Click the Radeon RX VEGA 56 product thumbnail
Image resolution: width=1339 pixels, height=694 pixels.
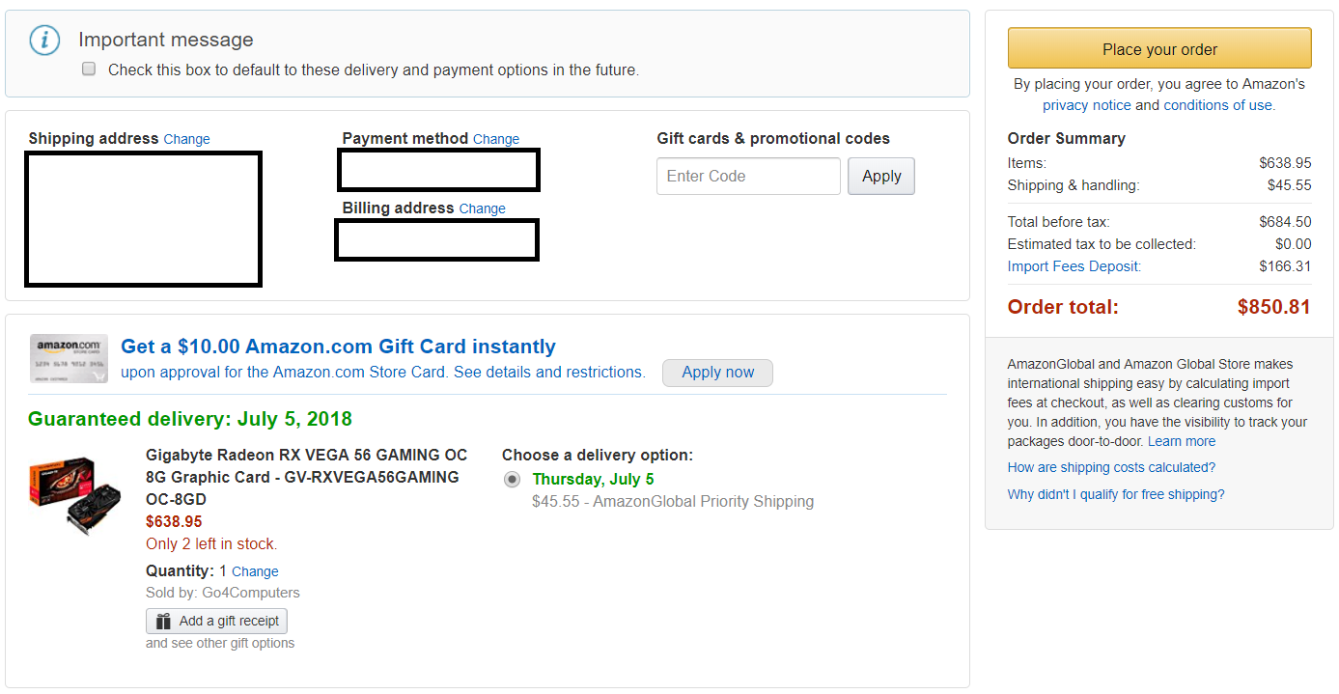(x=75, y=495)
